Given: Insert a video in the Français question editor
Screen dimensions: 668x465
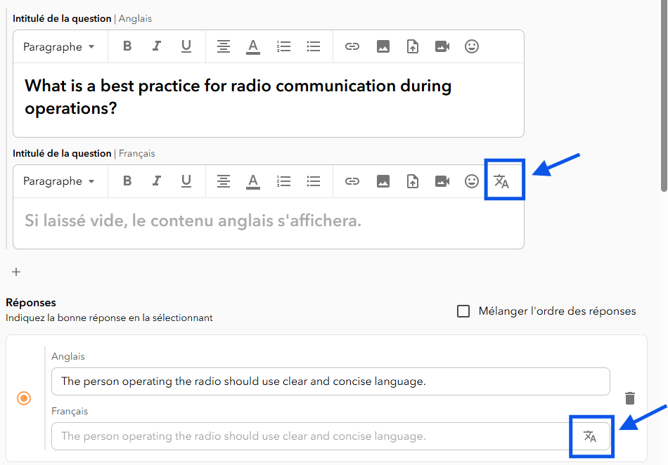Looking at the screenshot, I should pyautogui.click(x=442, y=181).
